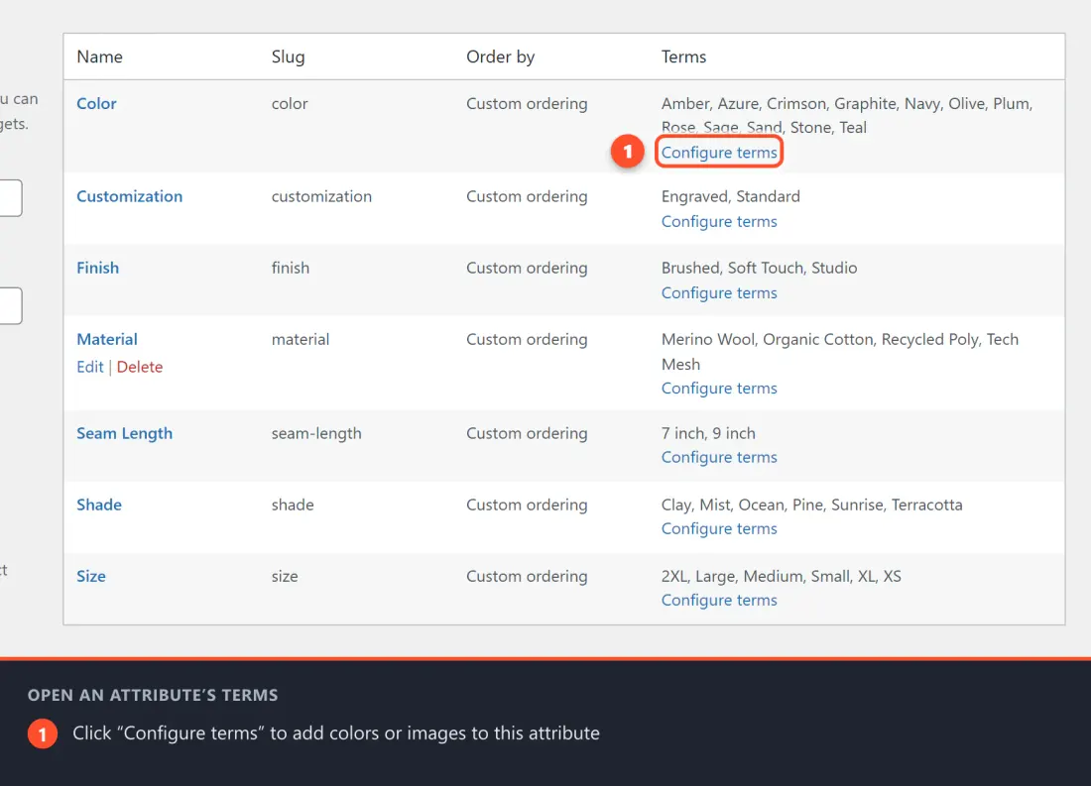Click the Order by column header
The image size is (1091, 786).
pos(500,57)
